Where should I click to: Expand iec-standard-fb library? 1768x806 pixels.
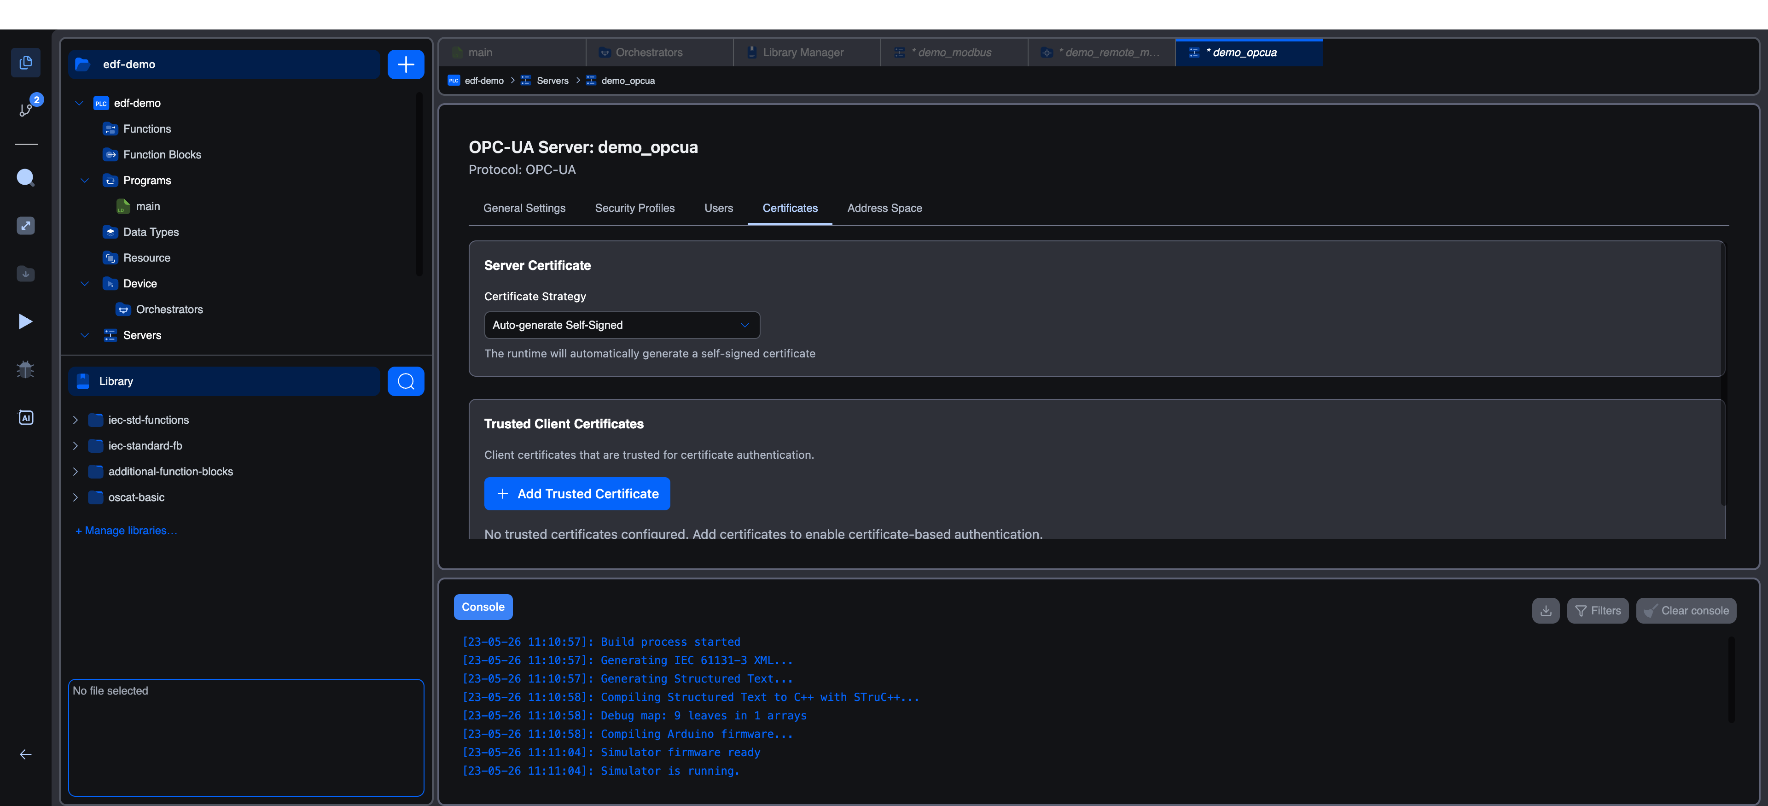75,445
